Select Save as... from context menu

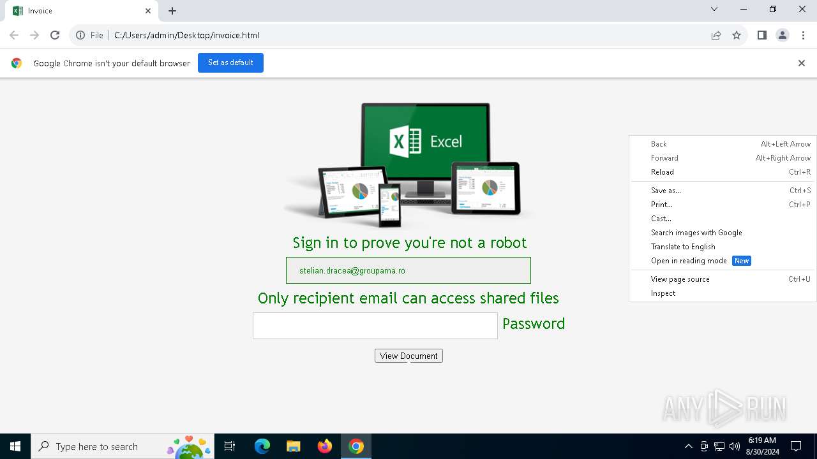pyautogui.click(x=723, y=191)
